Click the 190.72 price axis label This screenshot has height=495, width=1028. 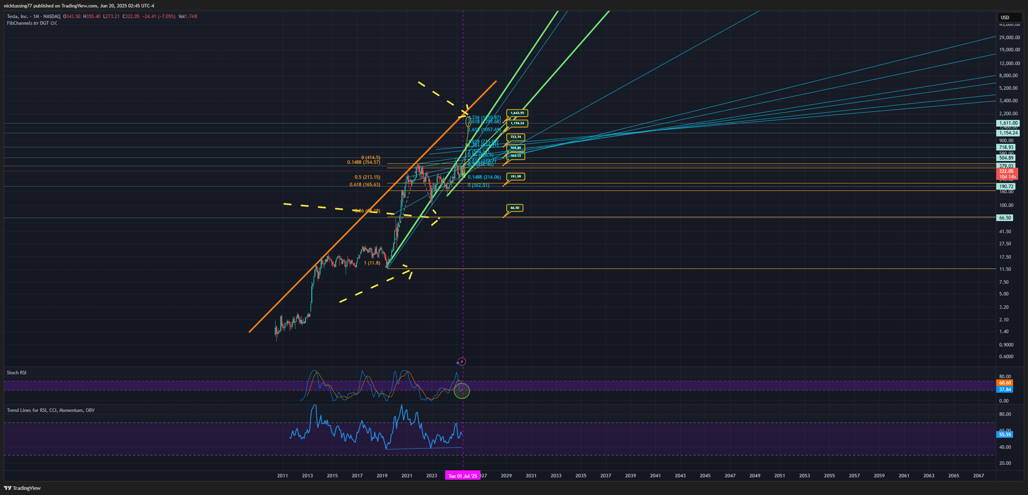[1006, 187]
